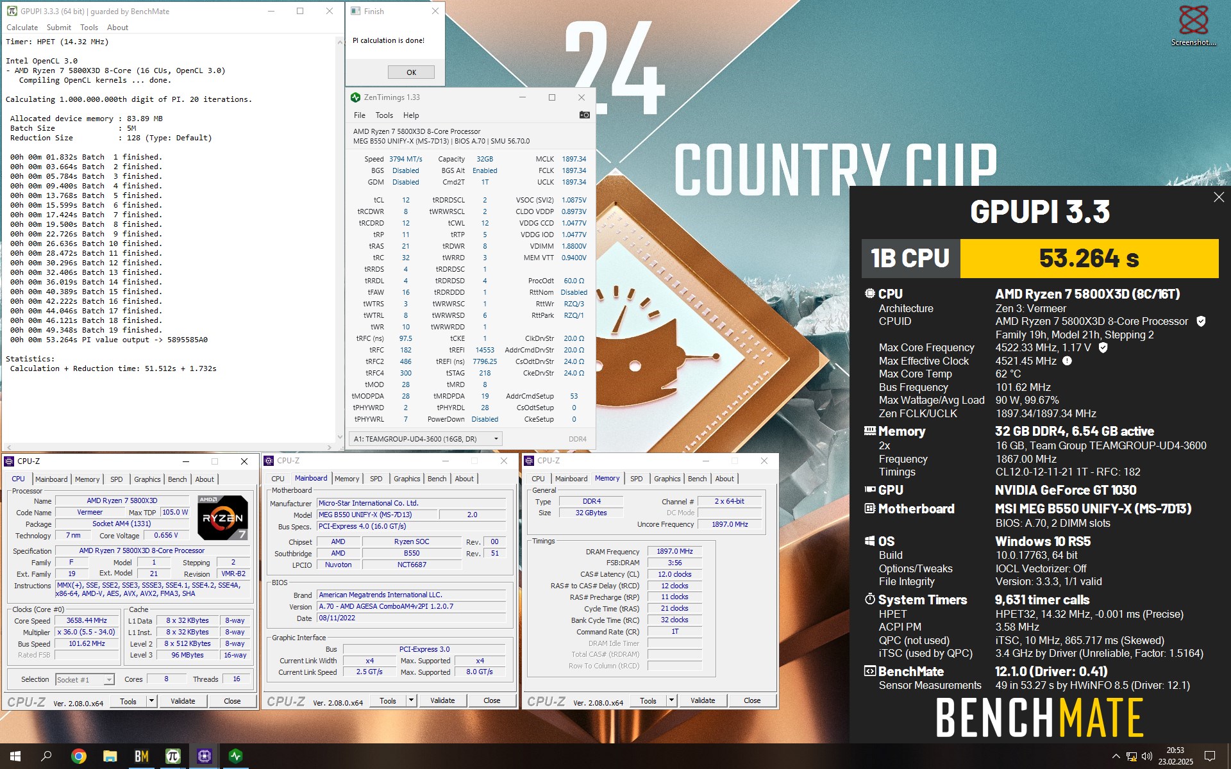The image size is (1231, 769).
Task: Click the GPUPI title bar pi icon
Action: click(x=12, y=11)
